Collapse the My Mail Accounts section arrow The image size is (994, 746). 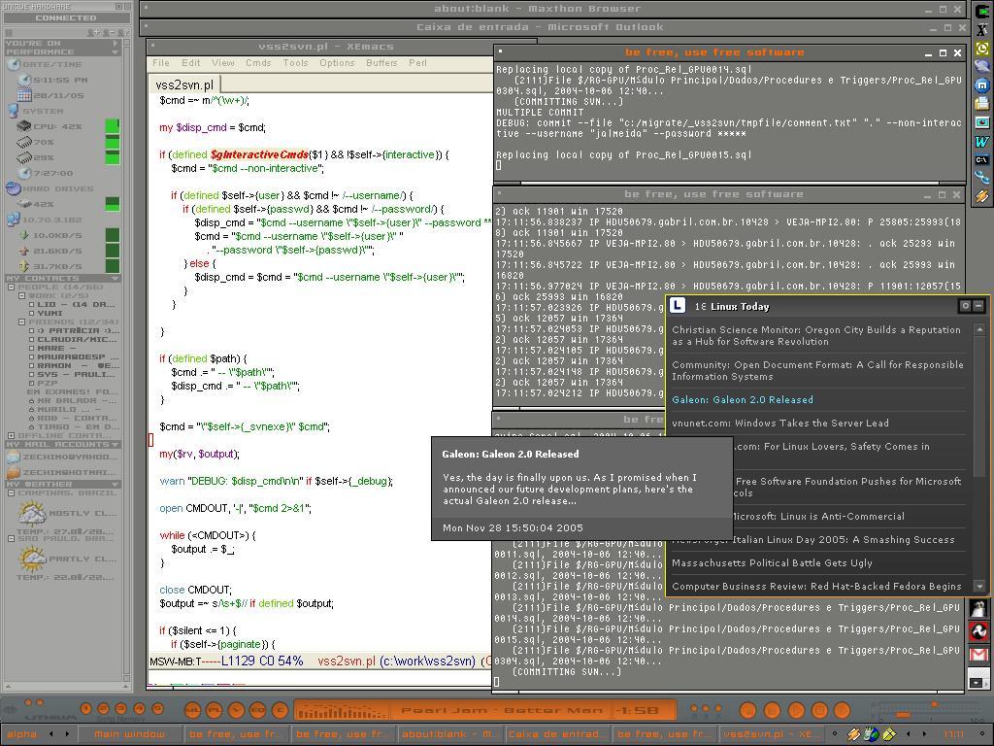point(116,445)
